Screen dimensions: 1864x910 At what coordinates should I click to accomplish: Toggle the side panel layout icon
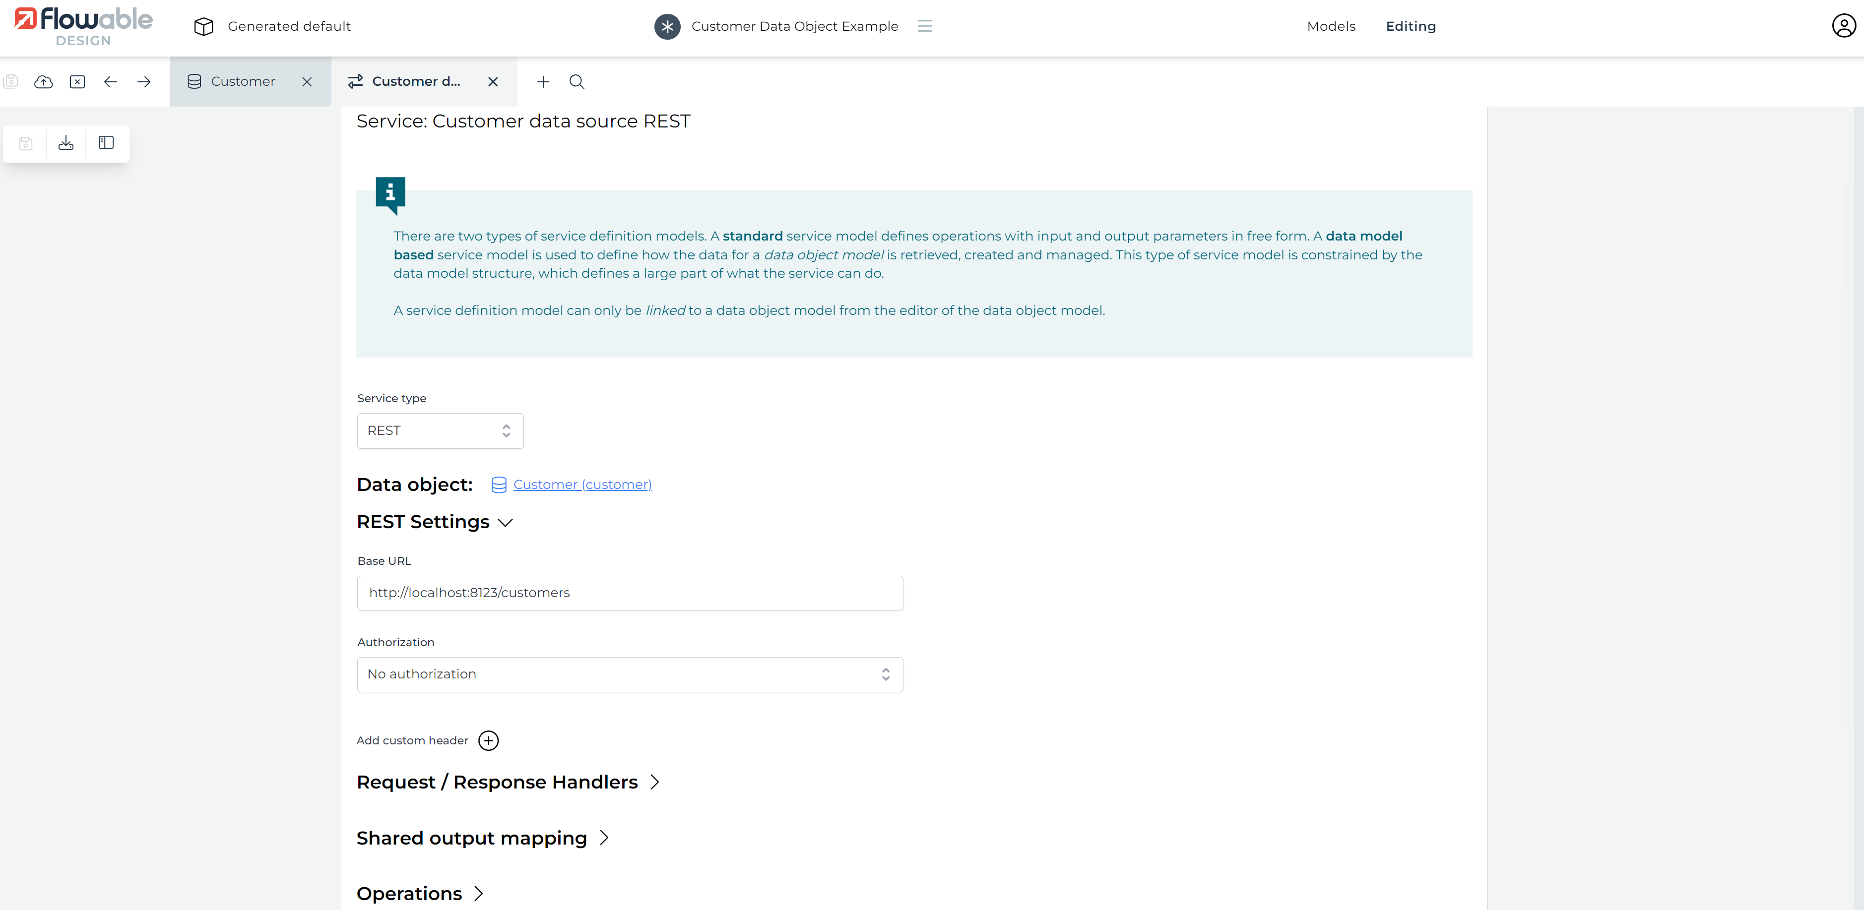coord(106,143)
